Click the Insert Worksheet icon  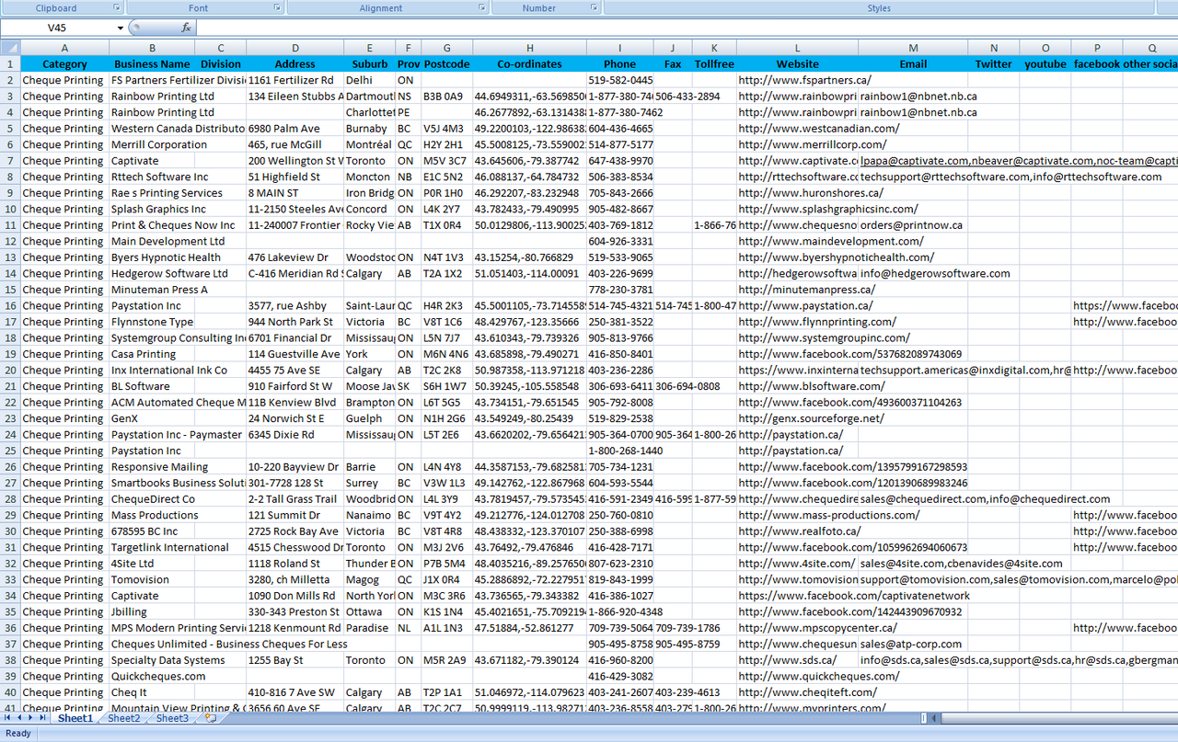[211, 718]
